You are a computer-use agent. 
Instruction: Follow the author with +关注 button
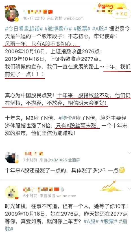[x=122, y=14]
